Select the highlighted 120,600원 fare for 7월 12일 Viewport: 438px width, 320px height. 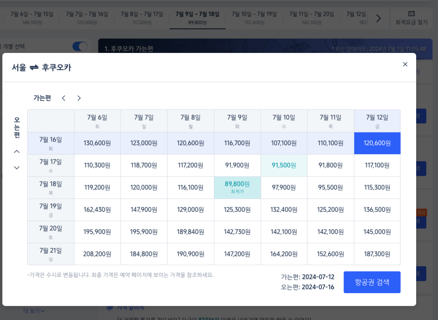(377, 143)
